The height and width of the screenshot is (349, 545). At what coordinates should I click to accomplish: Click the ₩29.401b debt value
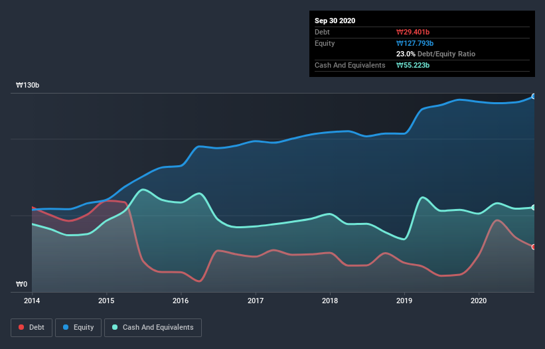pos(413,32)
